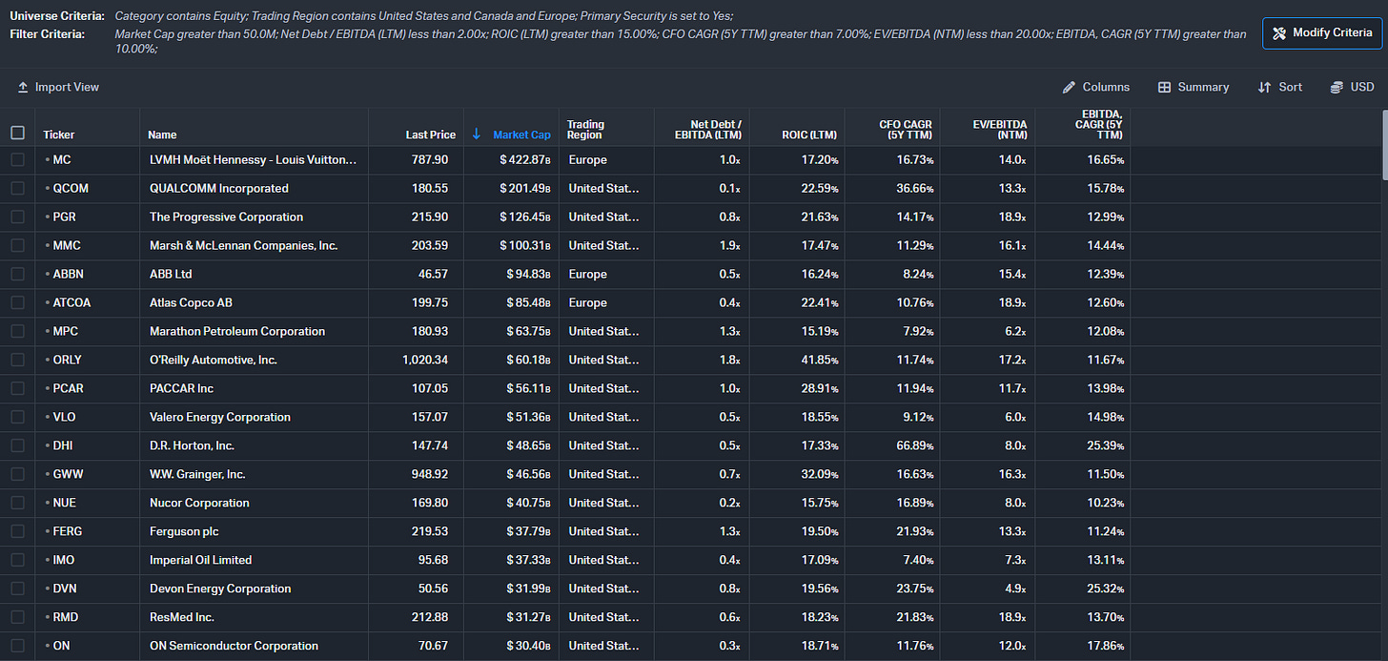This screenshot has width=1388, height=661.
Task: Select ON Semiconductor Corporation name
Action: click(x=234, y=647)
